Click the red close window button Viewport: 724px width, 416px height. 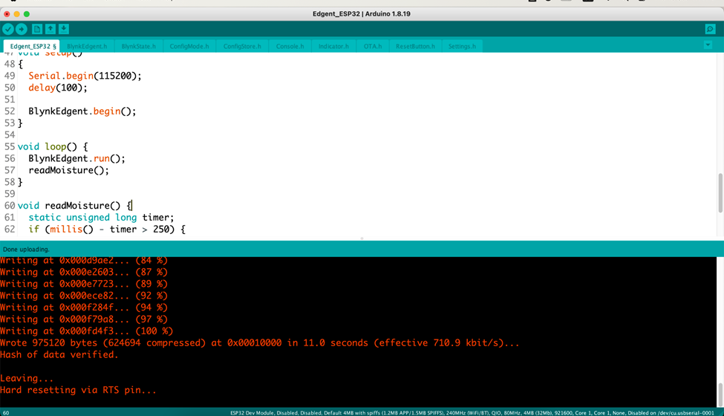(7, 14)
